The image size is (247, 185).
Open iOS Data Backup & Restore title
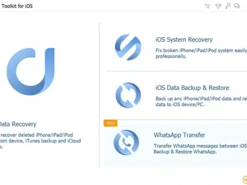click(192, 88)
